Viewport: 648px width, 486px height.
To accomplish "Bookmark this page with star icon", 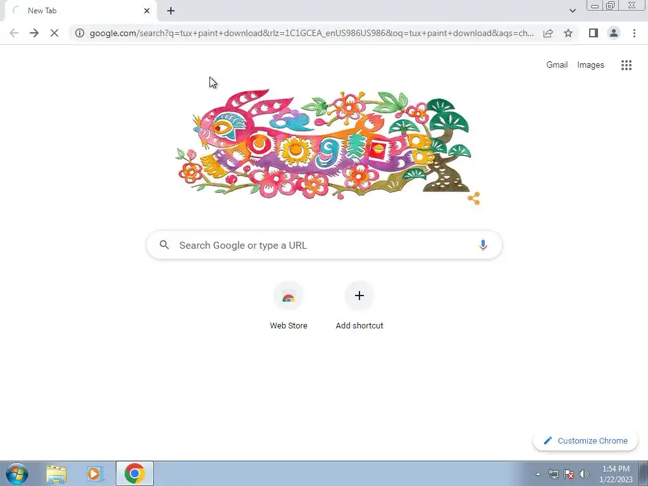I will coord(568,33).
